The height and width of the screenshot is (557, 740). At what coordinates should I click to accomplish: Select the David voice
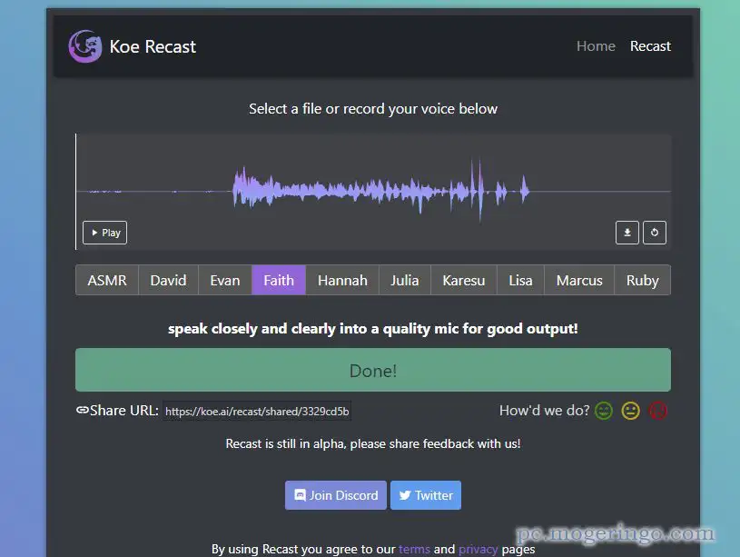[169, 280]
